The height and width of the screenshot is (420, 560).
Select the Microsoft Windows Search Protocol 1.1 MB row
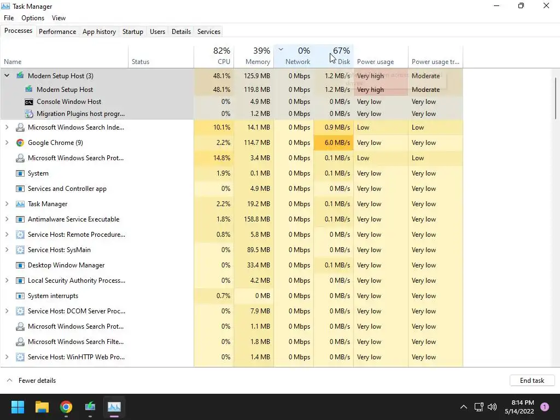232,326
